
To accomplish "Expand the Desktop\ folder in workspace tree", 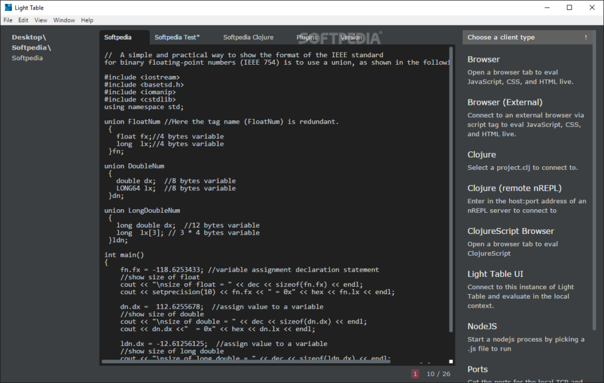I will (29, 37).
